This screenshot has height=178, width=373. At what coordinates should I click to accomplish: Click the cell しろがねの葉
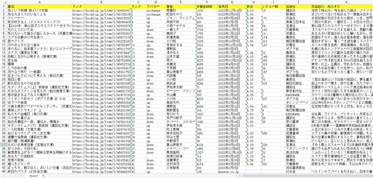40,68
